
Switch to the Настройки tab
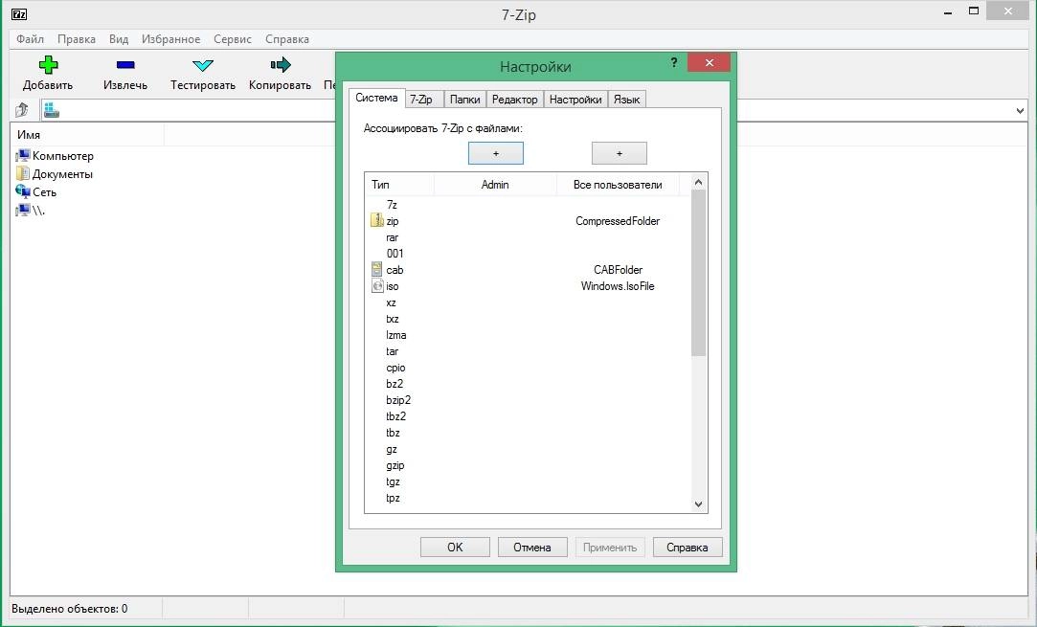point(575,100)
